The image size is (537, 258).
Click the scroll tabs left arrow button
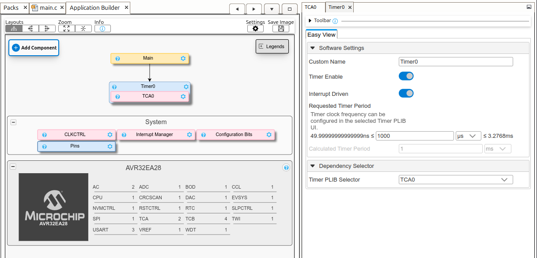237,9
